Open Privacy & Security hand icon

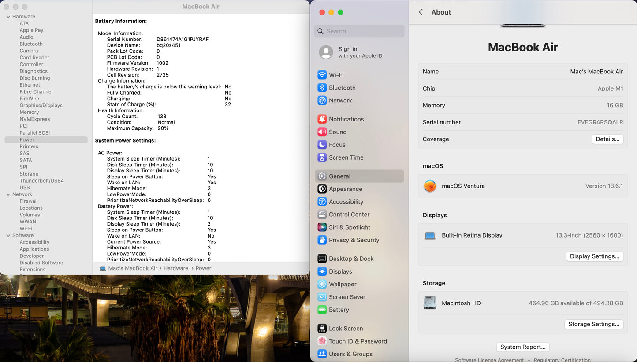[322, 240]
